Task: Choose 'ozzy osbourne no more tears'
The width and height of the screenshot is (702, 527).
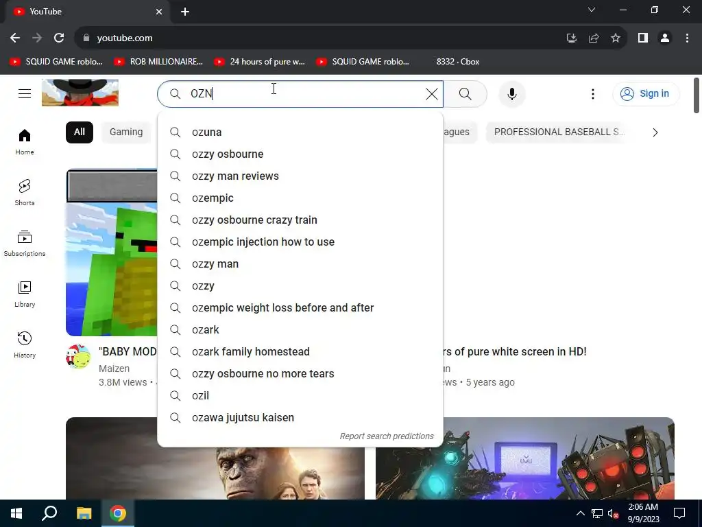Action: tap(300, 374)
